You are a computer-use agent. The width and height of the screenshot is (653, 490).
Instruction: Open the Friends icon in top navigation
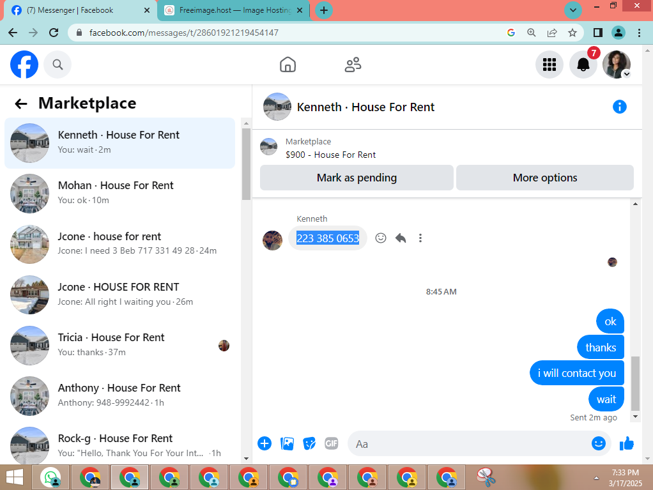point(353,65)
